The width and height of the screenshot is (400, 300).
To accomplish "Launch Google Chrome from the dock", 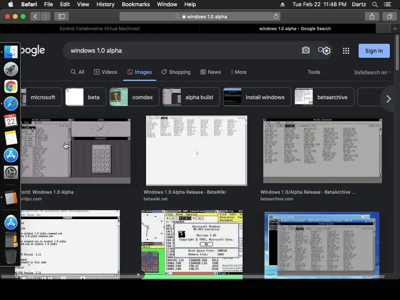I will point(11,86).
